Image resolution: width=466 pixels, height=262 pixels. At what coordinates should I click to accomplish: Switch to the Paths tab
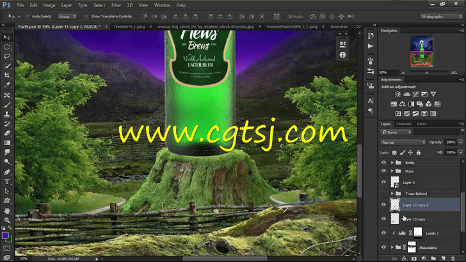(421, 124)
